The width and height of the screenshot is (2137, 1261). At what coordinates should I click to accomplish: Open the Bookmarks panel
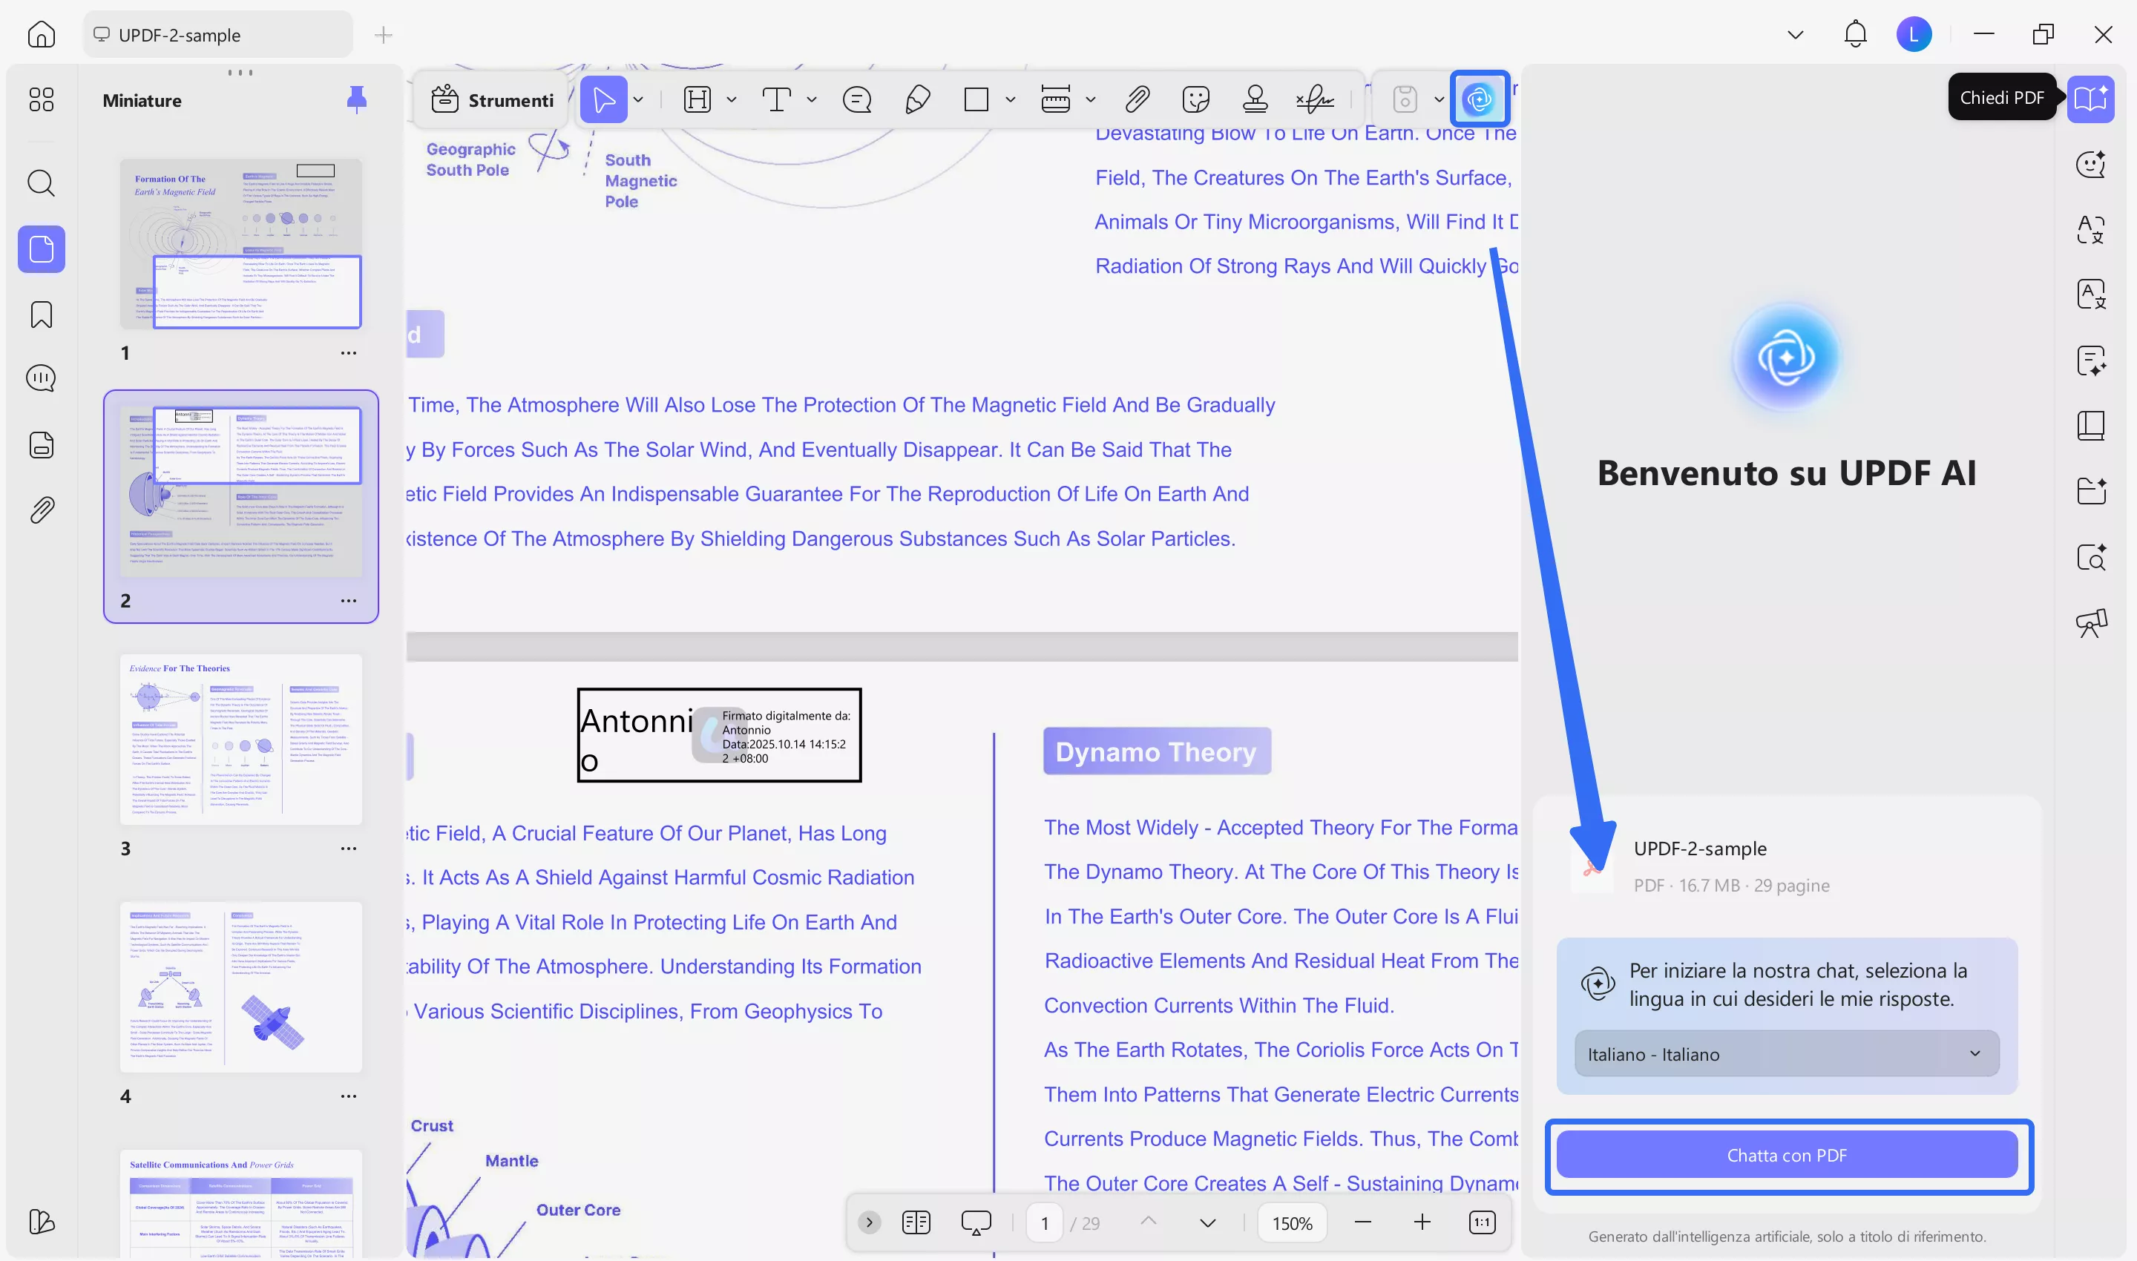click(41, 315)
